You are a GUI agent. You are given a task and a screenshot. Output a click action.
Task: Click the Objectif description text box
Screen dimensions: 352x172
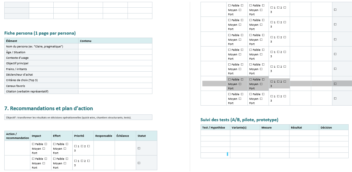(x=78, y=117)
